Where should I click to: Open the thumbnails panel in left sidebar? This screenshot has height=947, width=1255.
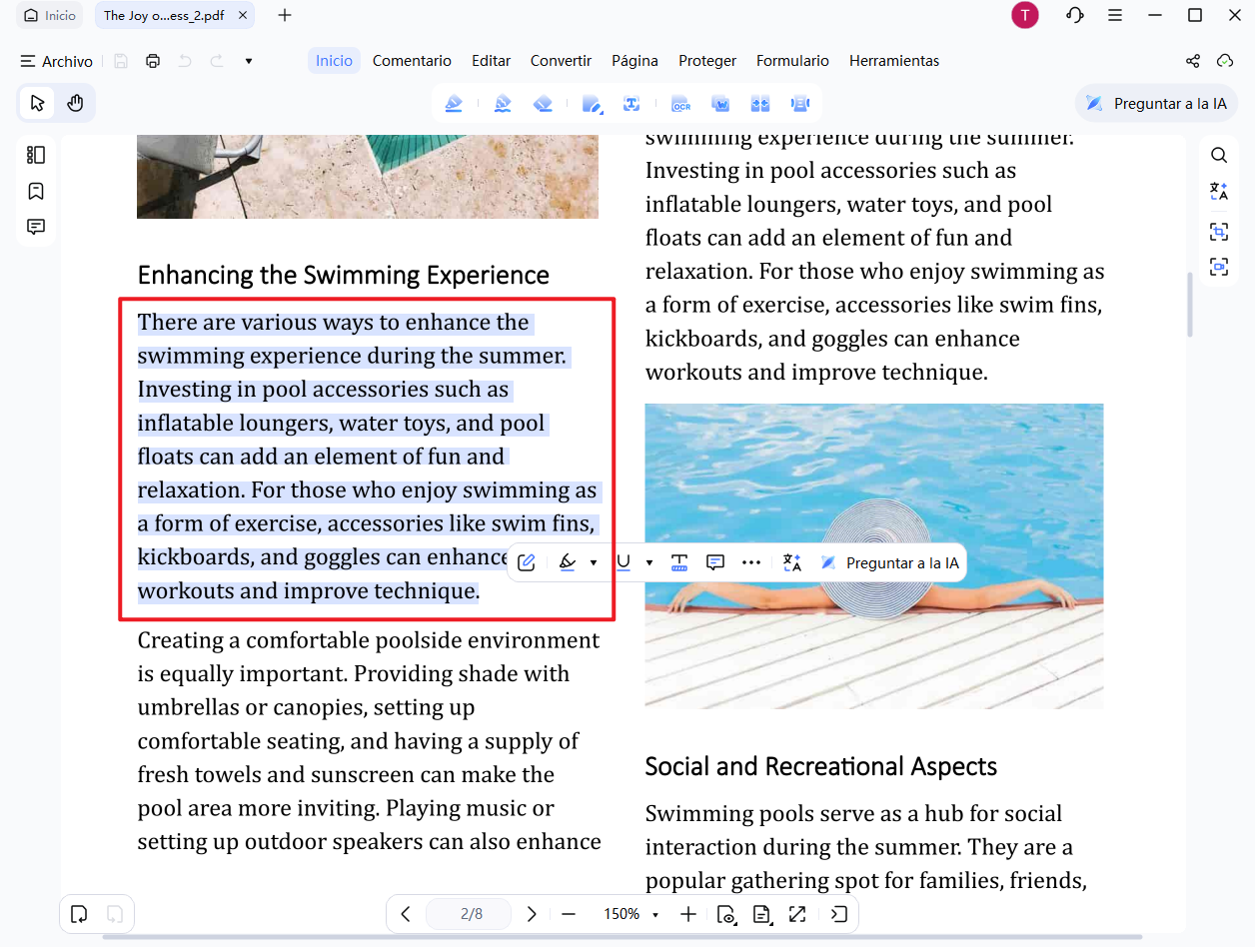click(x=36, y=155)
